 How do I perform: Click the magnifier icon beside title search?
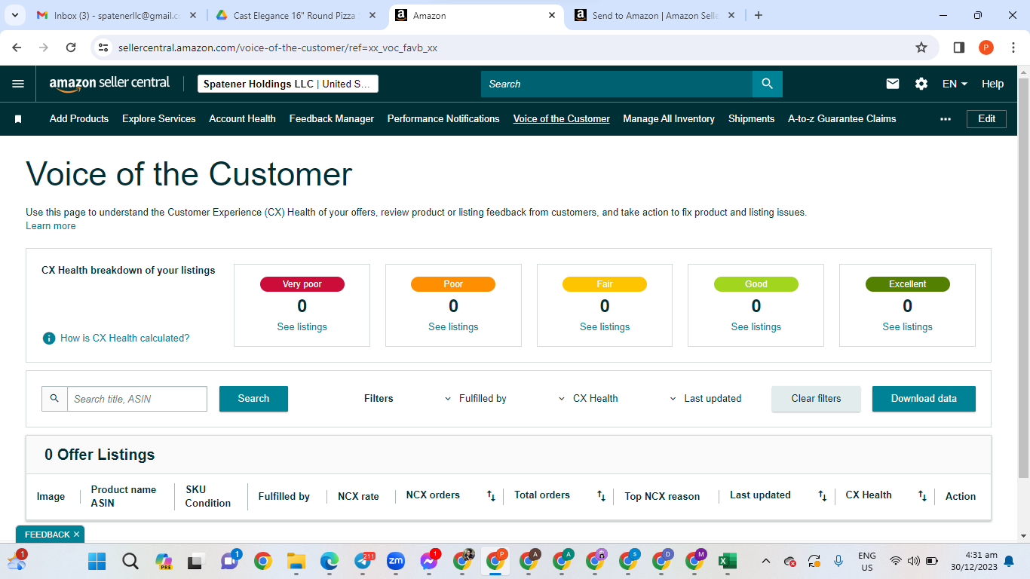pyautogui.click(x=54, y=398)
